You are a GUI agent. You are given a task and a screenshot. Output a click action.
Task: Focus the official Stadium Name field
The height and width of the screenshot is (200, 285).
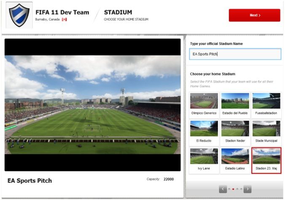point(235,54)
